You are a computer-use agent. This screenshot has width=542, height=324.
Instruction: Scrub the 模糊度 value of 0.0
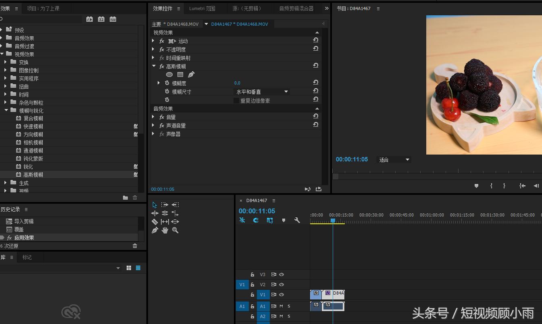pyautogui.click(x=237, y=83)
